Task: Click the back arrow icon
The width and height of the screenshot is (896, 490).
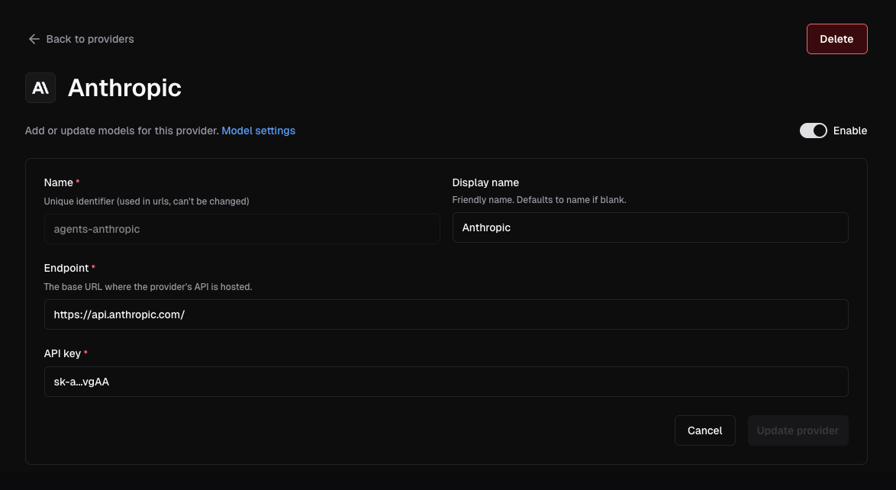Action: click(x=34, y=39)
